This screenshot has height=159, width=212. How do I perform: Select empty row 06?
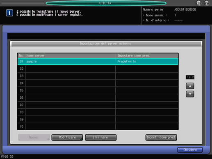98,98
